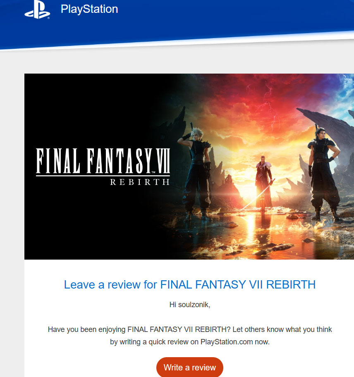
Task: Click the PlayStation wordmark in header
Action: click(x=89, y=9)
